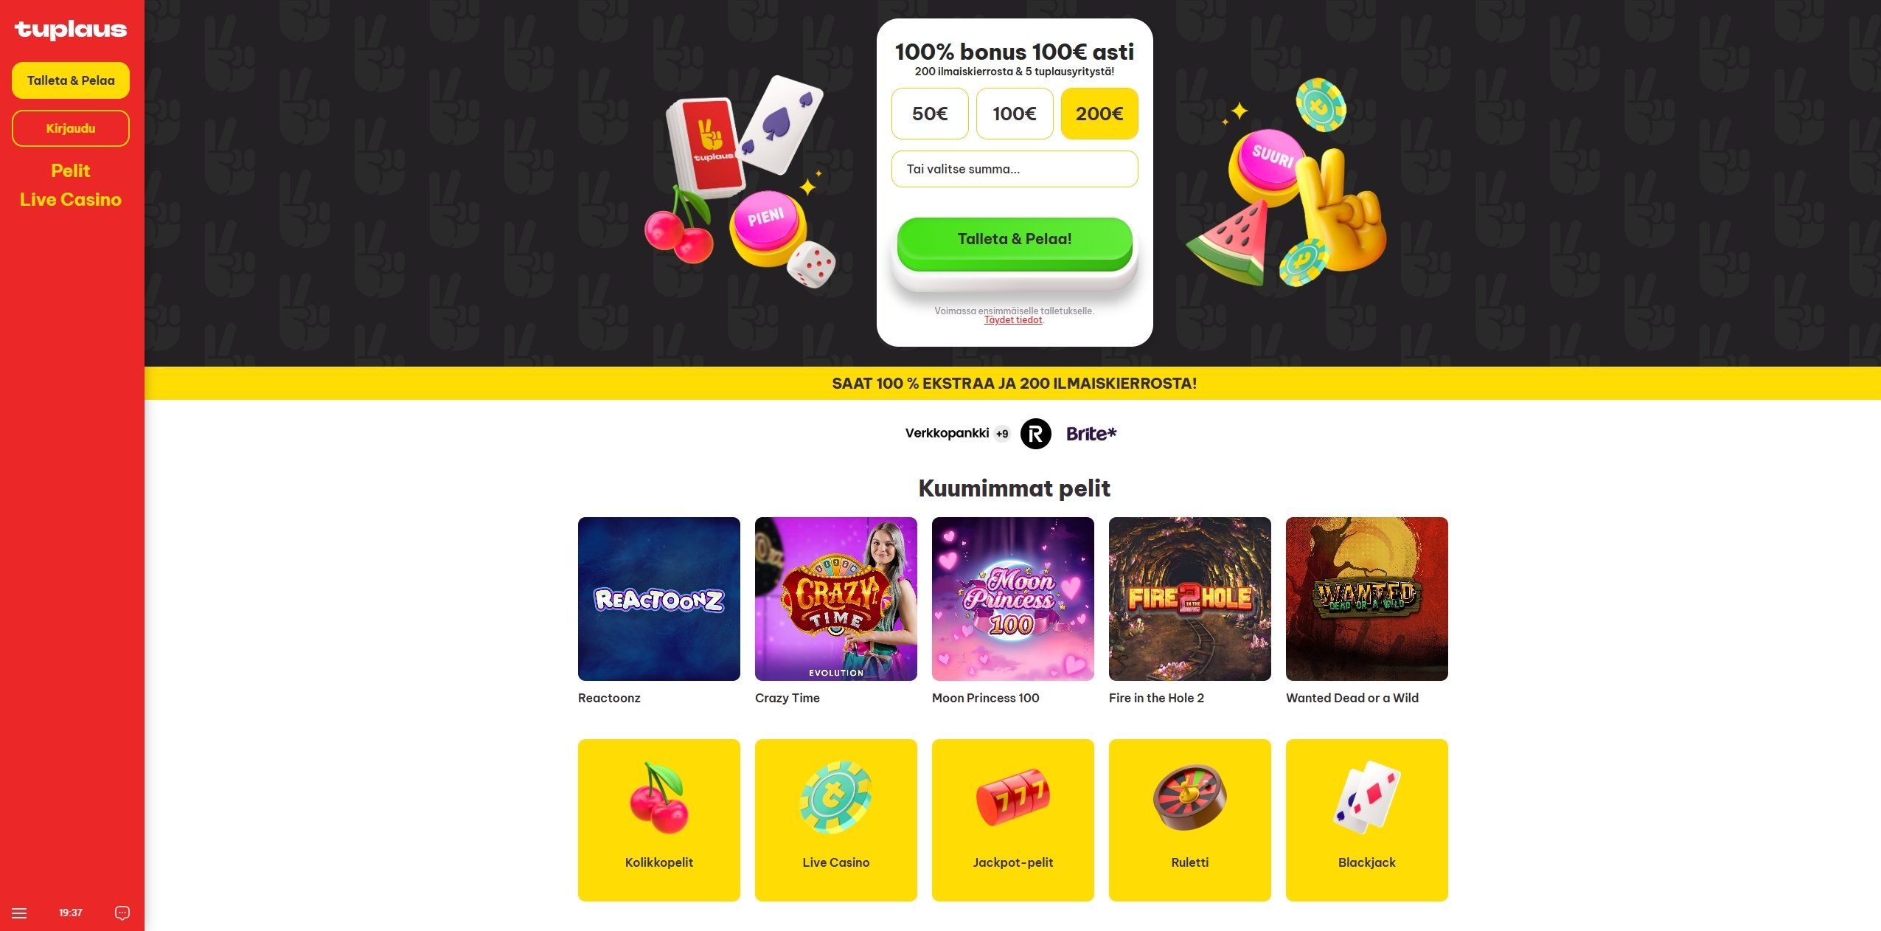The width and height of the screenshot is (1881, 931).
Task: Click the Kirjaudu login button
Action: click(x=71, y=128)
